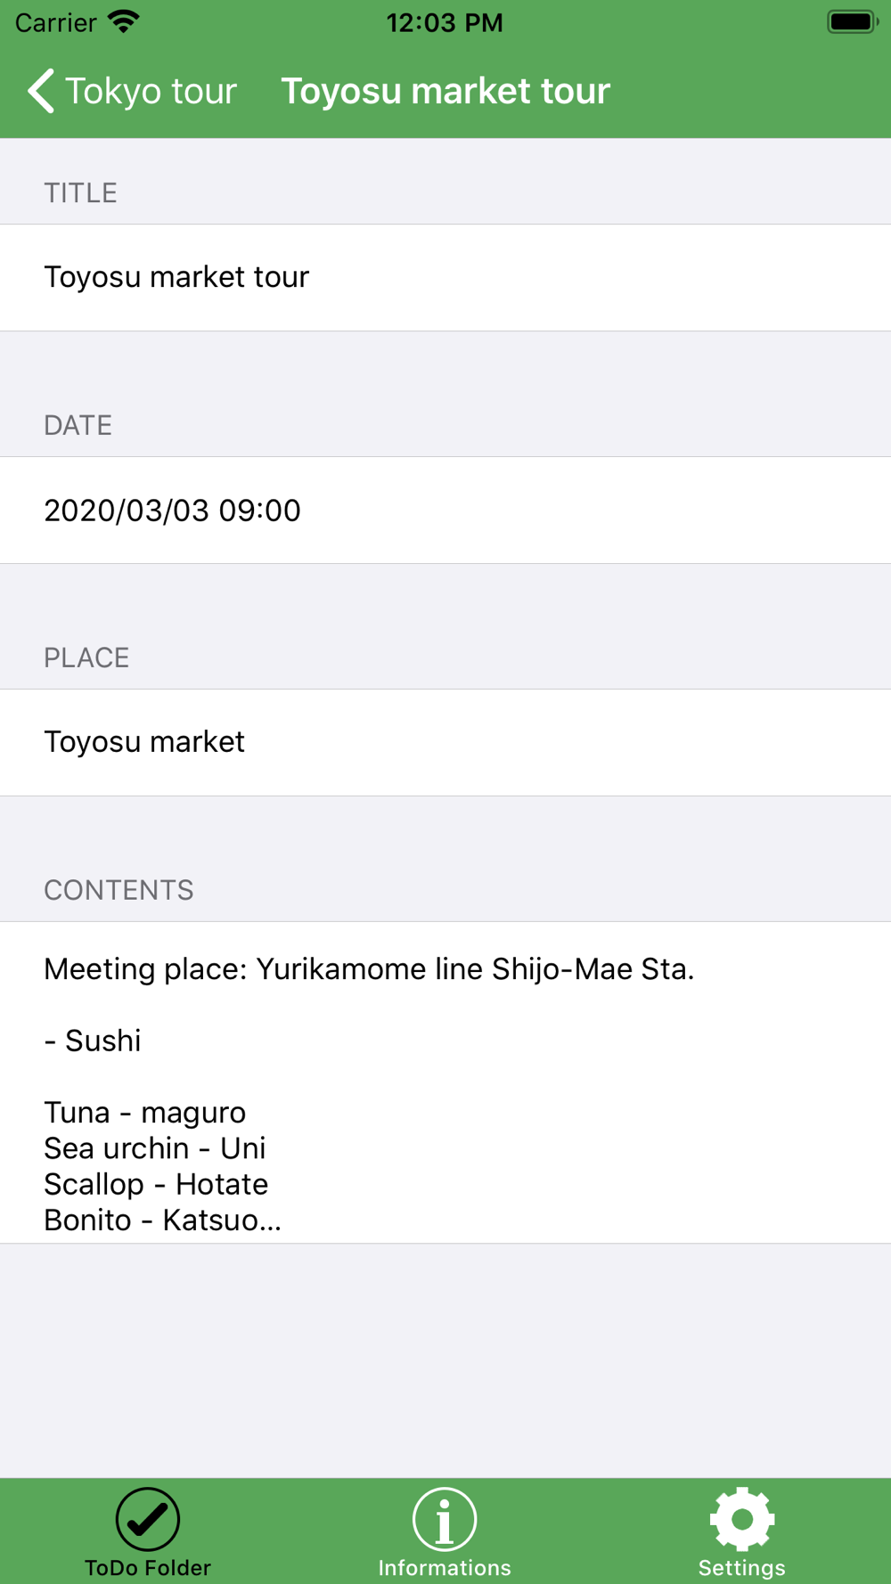The width and height of the screenshot is (891, 1584).
Task: Tap the Wi-Fi status icon
Action: (124, 22)
